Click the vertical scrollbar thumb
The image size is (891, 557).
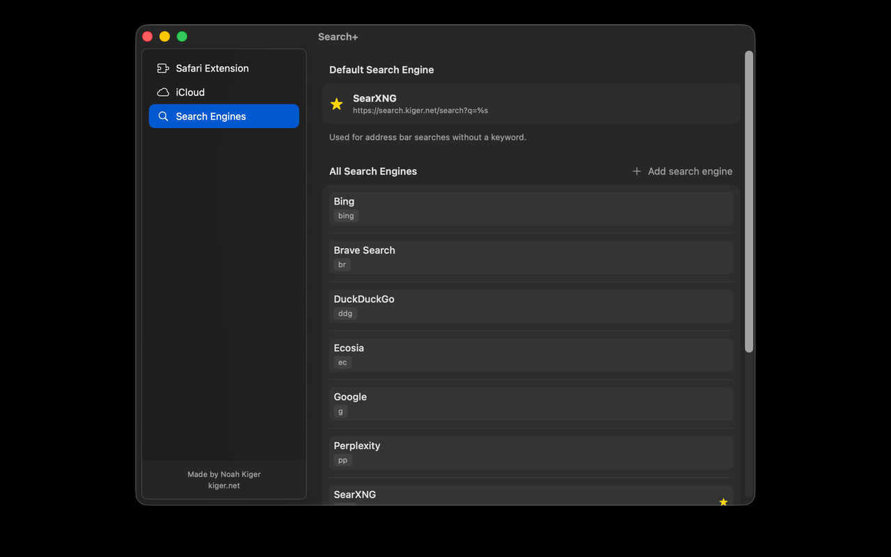tap(749, 201)
